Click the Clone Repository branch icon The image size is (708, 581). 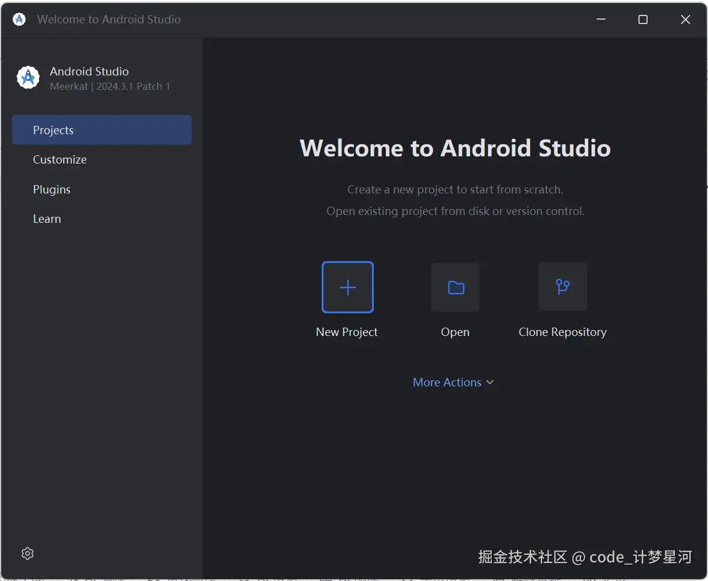pos(562,287)
